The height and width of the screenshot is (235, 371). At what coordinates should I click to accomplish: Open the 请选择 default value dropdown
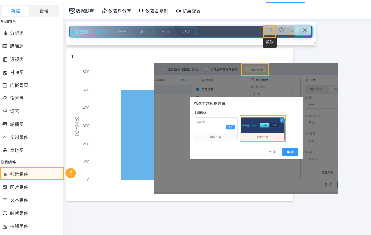321,159
